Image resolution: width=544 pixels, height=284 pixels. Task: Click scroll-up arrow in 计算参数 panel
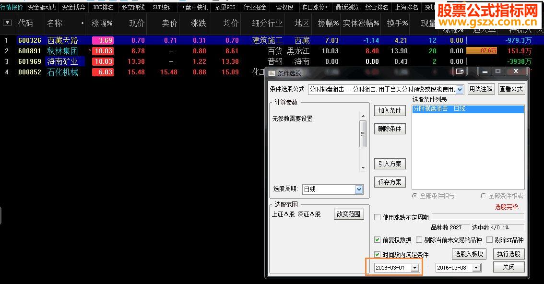pos(363,116)
